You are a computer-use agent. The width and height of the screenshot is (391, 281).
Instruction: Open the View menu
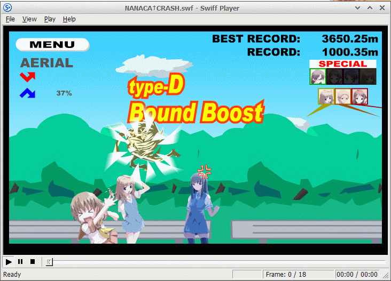(29, 19)
